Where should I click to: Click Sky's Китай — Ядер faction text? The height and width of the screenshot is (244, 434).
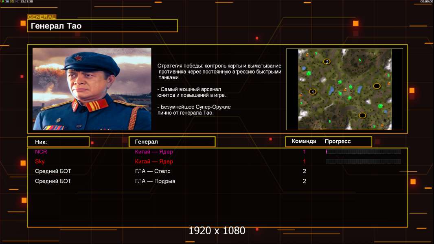point(154,161)
